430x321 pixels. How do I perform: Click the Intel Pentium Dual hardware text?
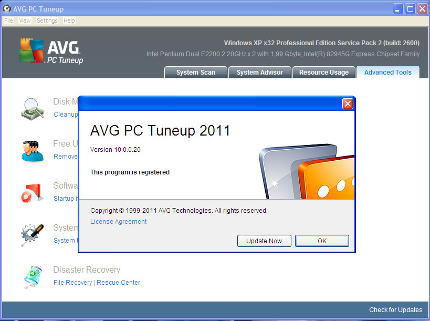pos(283,54)
